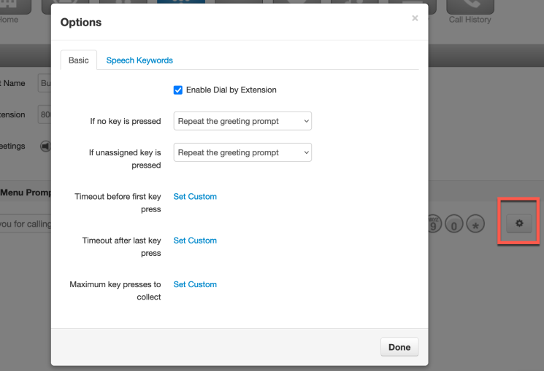
Task: Click the Call History label
Action: coord(470,20)
